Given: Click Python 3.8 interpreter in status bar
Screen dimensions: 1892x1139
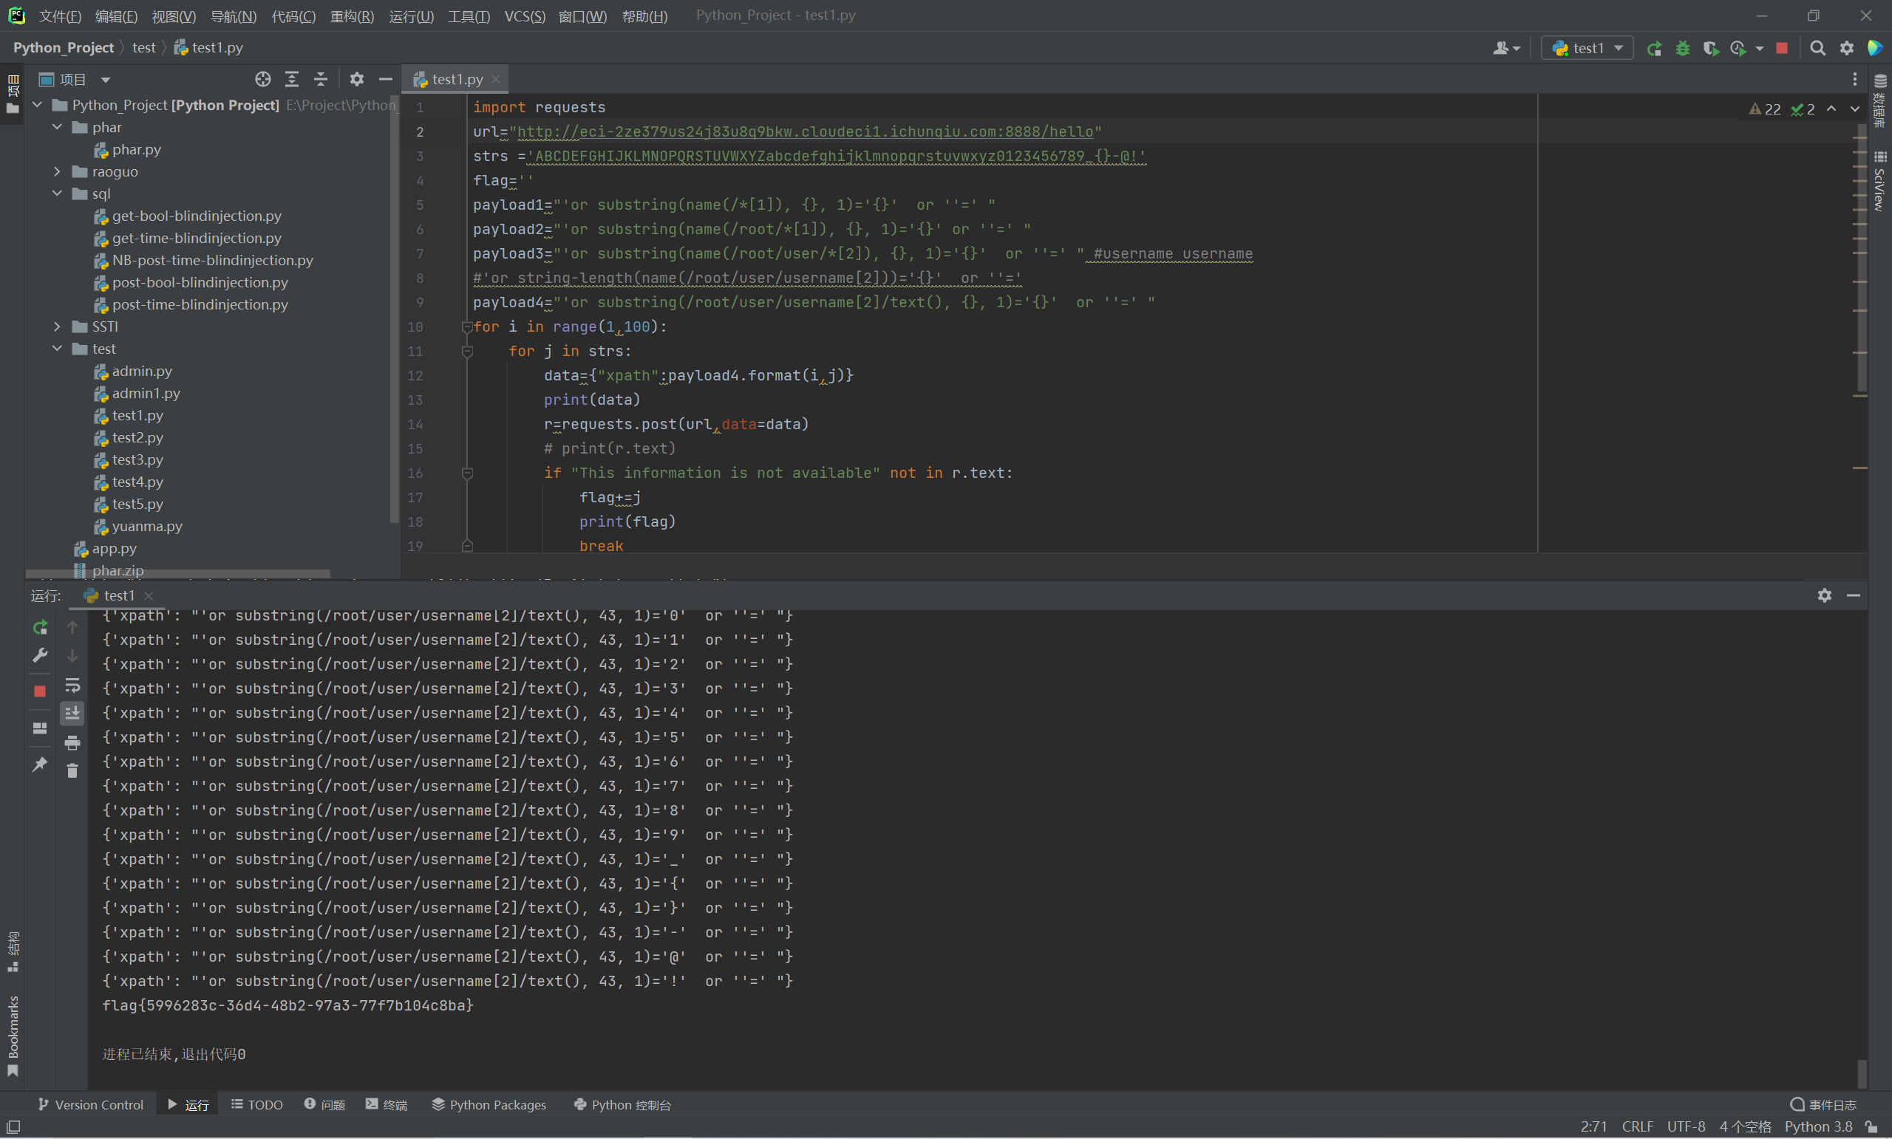Looking at the screenshot, I should pos(1819,1126).
